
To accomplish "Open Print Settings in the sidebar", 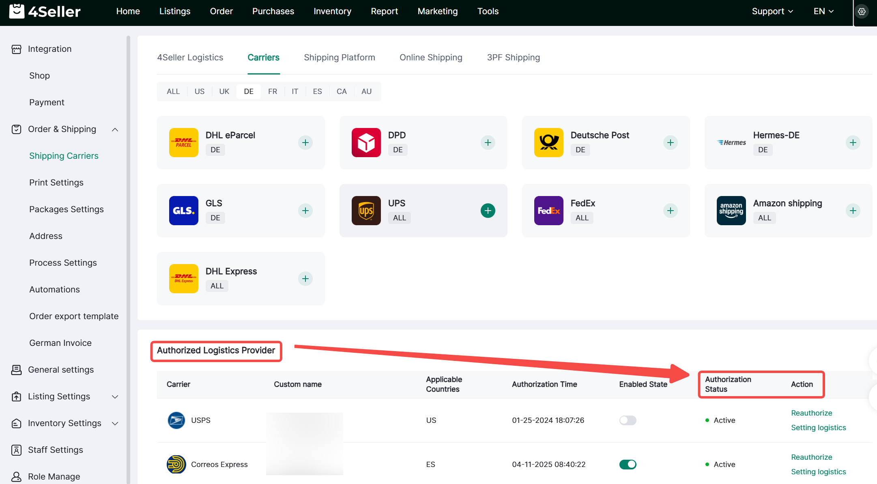I will coord(56,183).
